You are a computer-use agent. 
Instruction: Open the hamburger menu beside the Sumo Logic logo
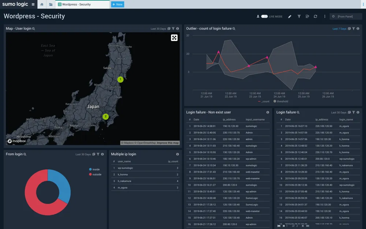point(33,4)
